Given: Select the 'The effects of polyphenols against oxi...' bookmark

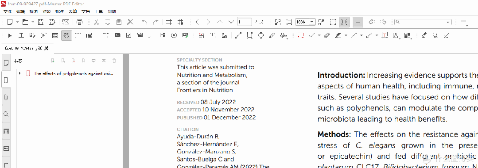Looking at the screenshot, I should (x=74, y=73).
